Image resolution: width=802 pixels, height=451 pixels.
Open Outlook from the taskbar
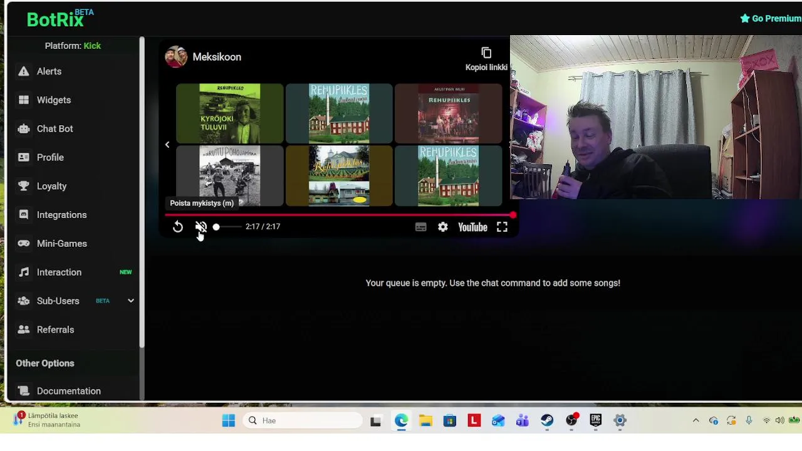point(498,421)
